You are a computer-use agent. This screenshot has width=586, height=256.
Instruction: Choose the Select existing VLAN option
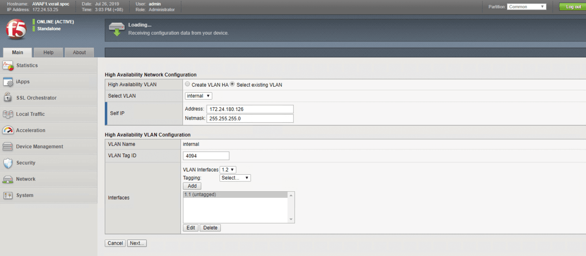coord(232,84)
